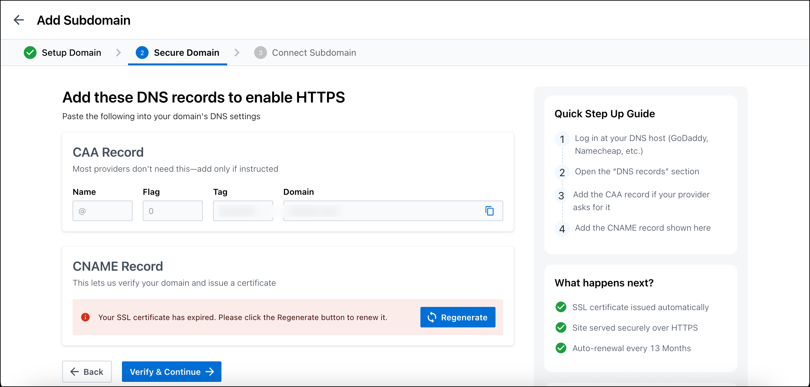
Task: Click checkmark beside Auto-renewal every 13 Months
Action: 561,348
